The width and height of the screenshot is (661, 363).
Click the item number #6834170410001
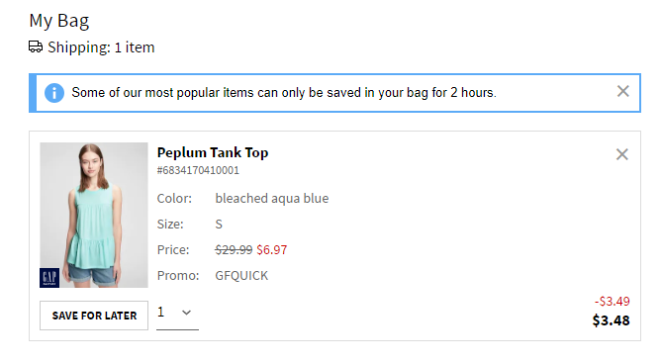[x=198, y=170]
